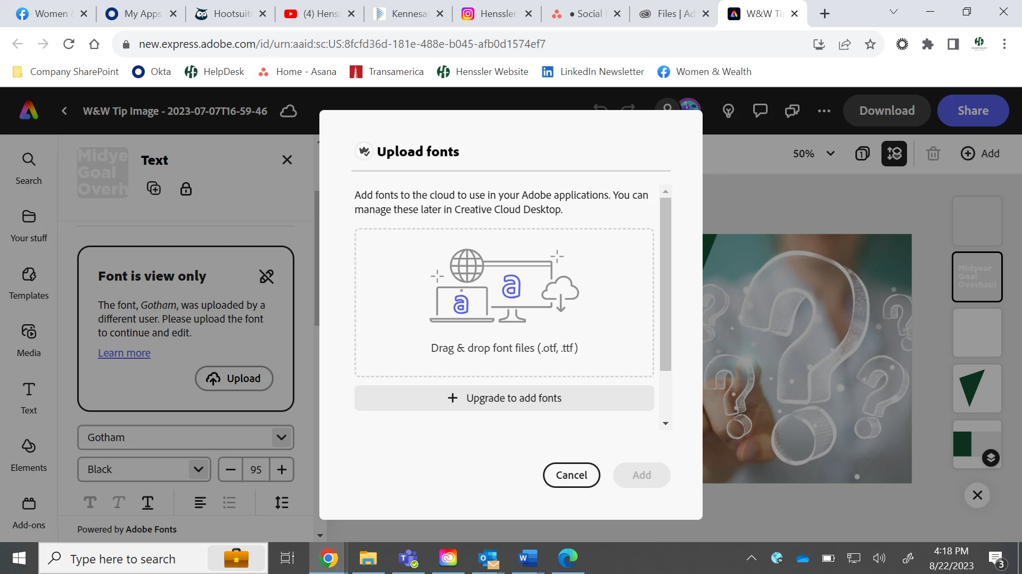1022x574 pixels.
Task: Toggle the lock icon in Text panel
Action: pos(186,188)
